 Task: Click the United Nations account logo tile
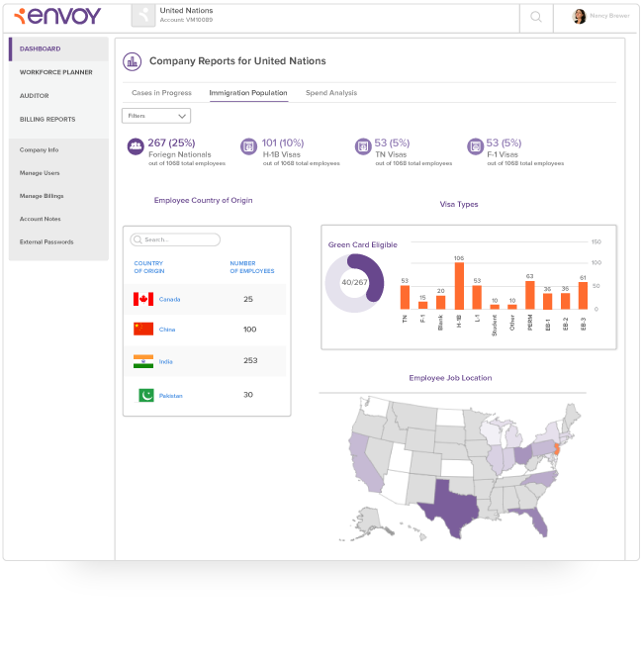pyautogui.click(x=143, y=16)
